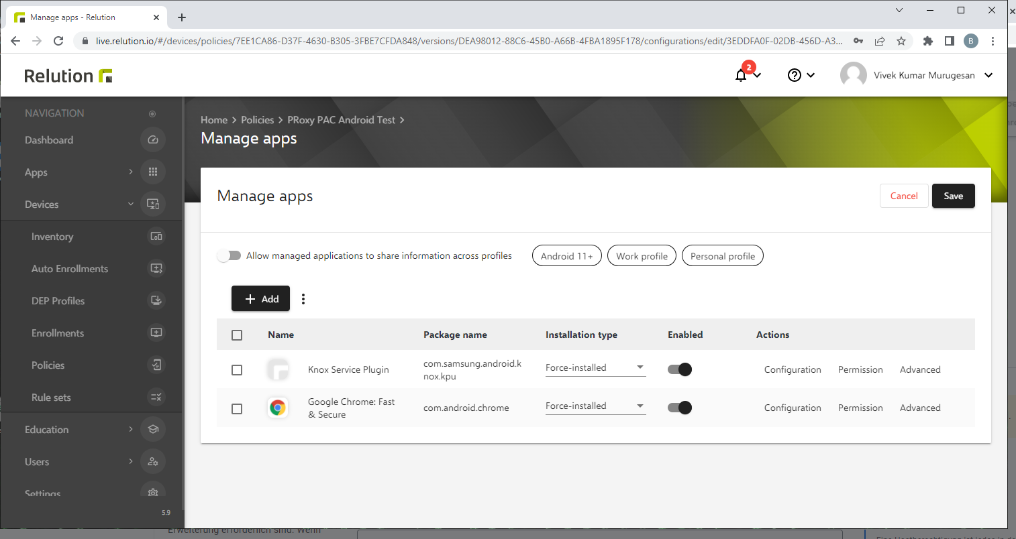Open the Dashboard gauge icon in sidebar
Image resolution: width=1016 pixels, height=539 pixels.
(153, 140)
